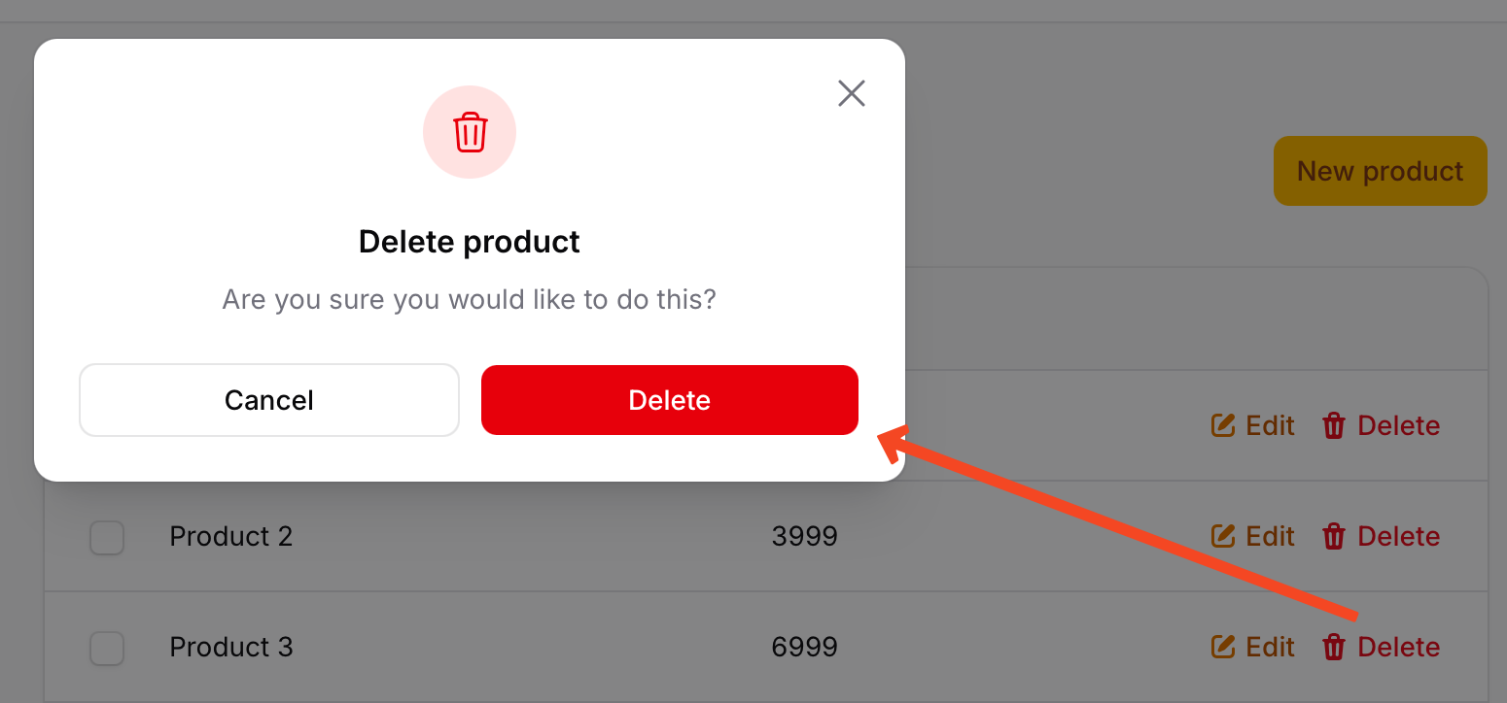The width and height of the screenshot is (1507, 703).
Task: Close the Delete product dialog with X
Action: coord(852,93)
